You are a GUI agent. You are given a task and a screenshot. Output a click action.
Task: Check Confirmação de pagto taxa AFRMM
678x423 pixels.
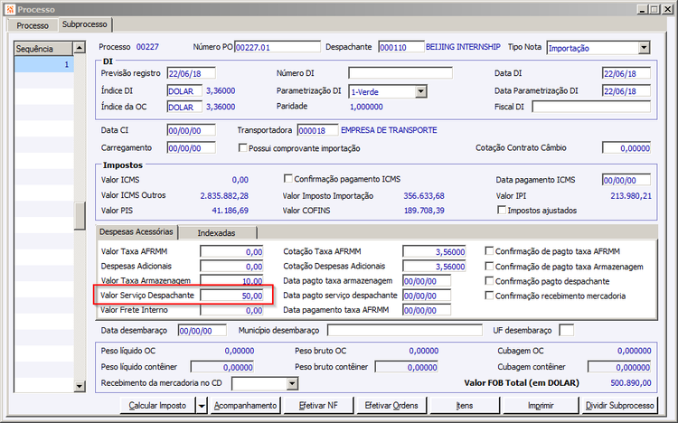490,251
